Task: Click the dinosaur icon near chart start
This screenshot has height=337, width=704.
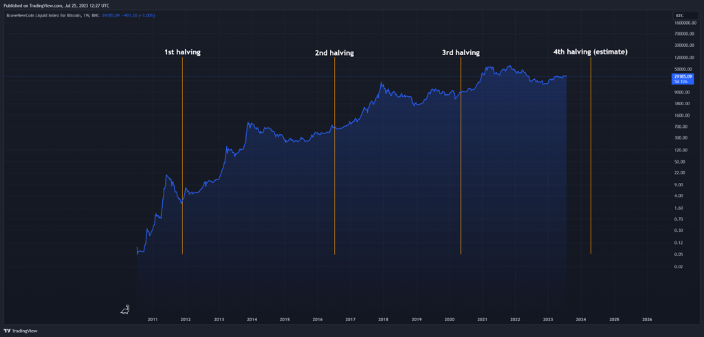Action: click(126, 309)
